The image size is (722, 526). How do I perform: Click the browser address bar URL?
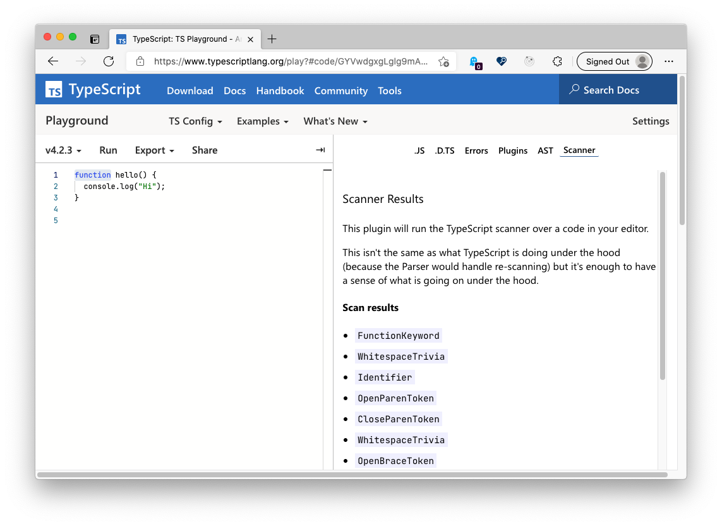291,61
